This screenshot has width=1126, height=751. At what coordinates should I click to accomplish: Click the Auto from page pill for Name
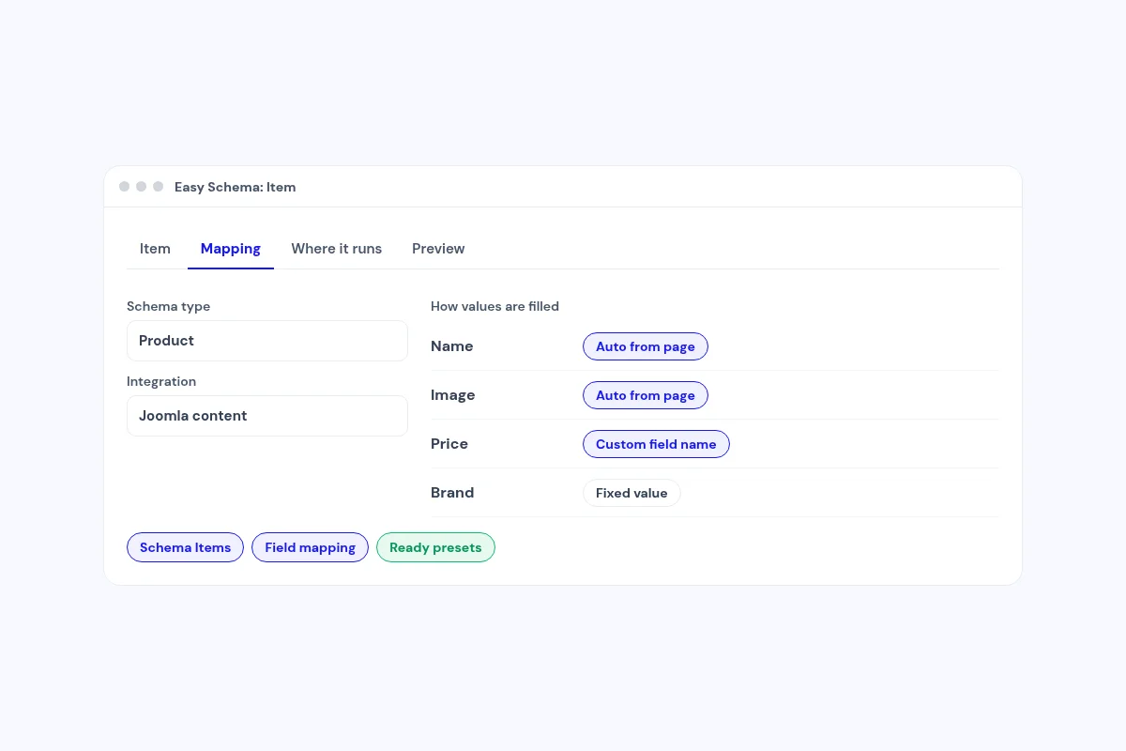tap(646, 346)
